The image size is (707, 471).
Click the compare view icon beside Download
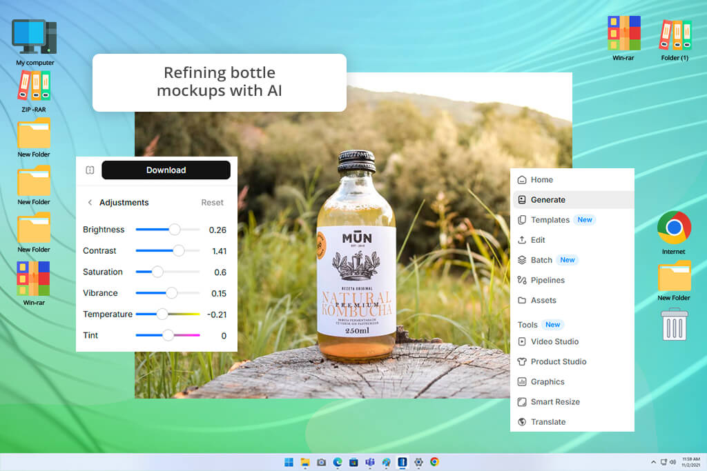click(x=90, y=170)
